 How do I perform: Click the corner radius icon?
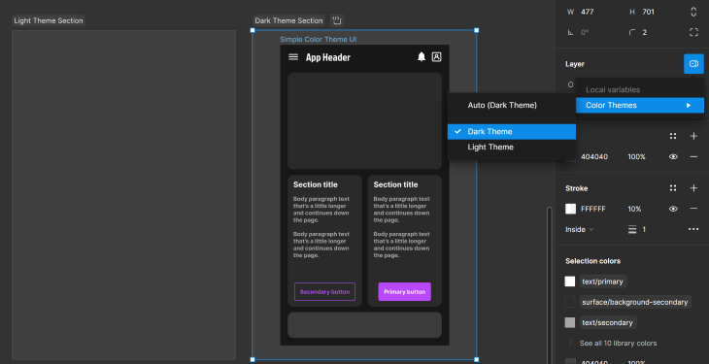pos(632,33)
